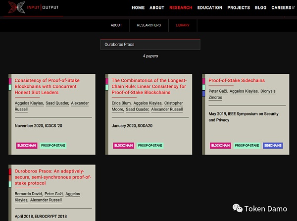Click the text "May 2019, IEEE Symposium on Security"
The width and height of the screenshot is (297, 221).
(x=244, y=114)
